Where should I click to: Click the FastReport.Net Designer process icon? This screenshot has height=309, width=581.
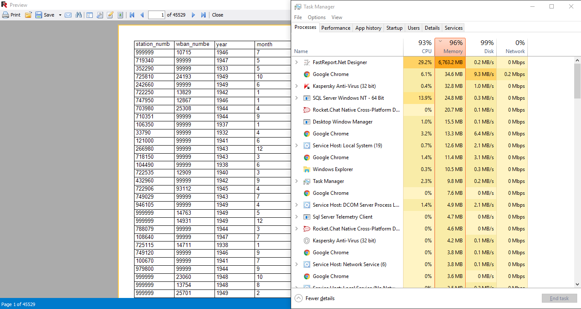306,62
